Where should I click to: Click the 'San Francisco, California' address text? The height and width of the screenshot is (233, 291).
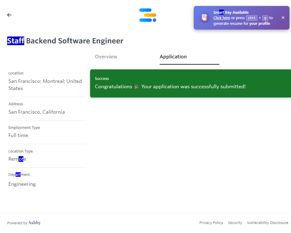point(37,112)
